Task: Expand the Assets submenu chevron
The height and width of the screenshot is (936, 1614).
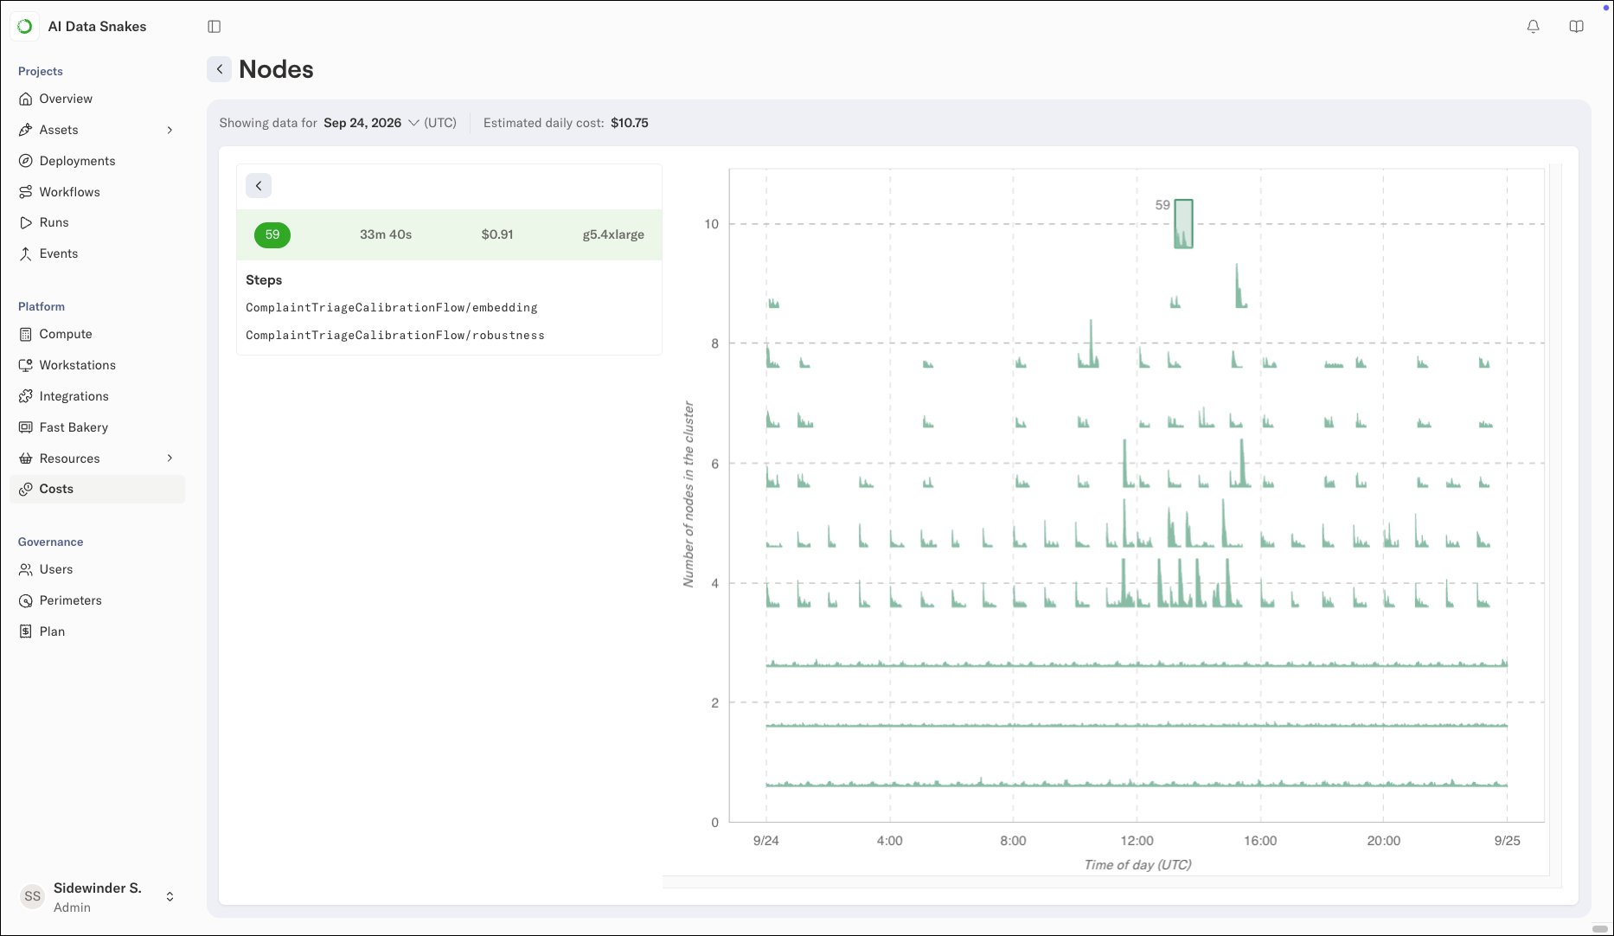Action: coord(170,130)
